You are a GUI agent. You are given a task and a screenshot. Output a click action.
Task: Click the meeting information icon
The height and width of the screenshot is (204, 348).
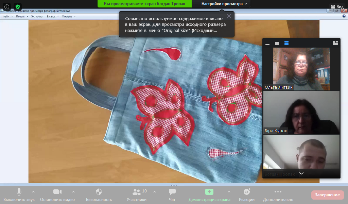(6, 6)
